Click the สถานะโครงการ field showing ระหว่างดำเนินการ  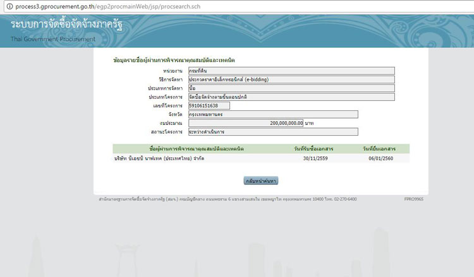(x=272, y=132)
